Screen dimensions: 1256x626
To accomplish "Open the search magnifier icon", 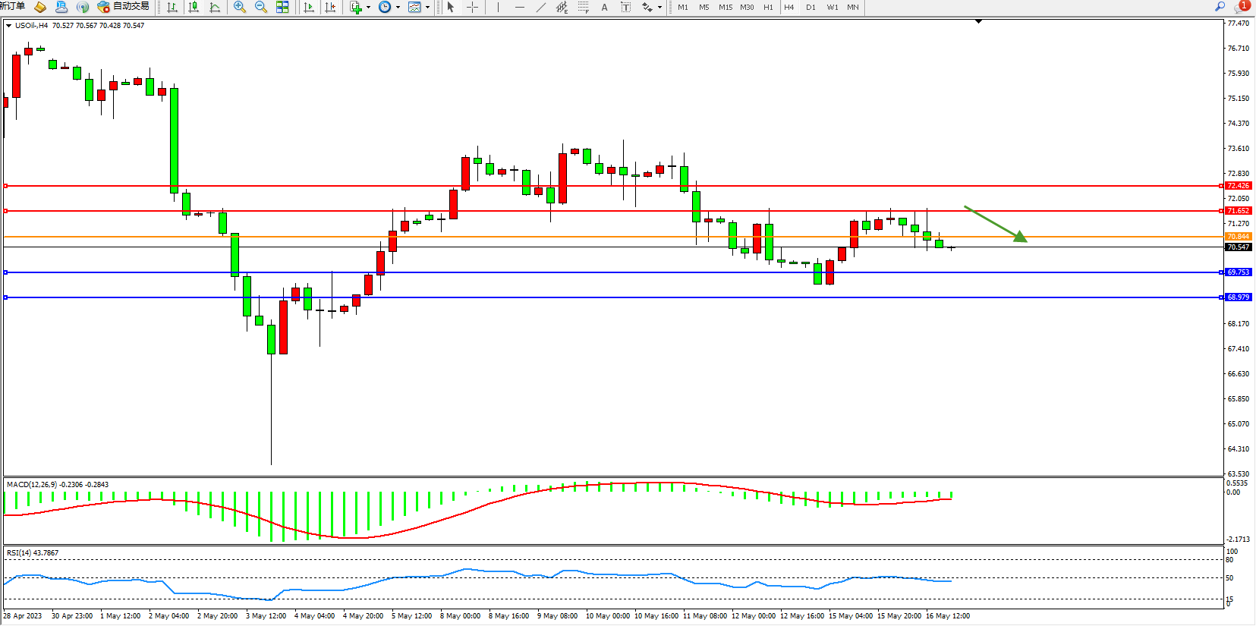I will tap(1220, 7).
